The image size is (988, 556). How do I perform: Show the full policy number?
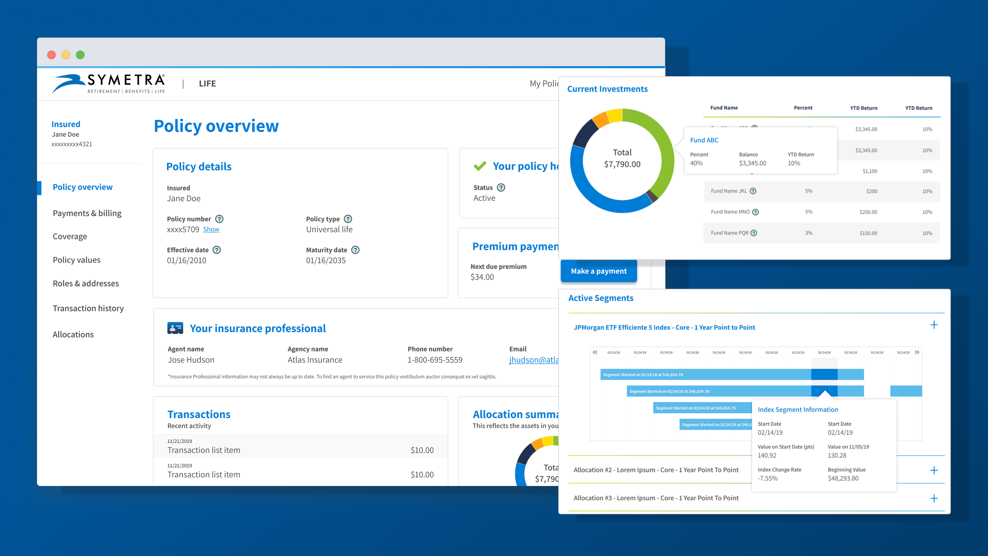(x=211, y=229)
